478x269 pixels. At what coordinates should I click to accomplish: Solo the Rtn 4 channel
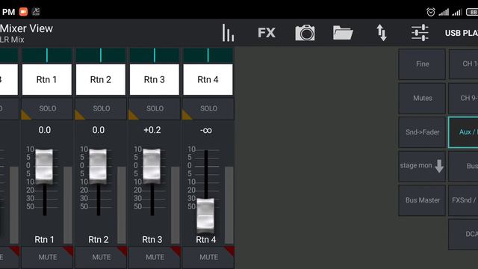point(208,108)
